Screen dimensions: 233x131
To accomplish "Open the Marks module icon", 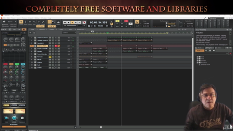I will tap(58, 22).
